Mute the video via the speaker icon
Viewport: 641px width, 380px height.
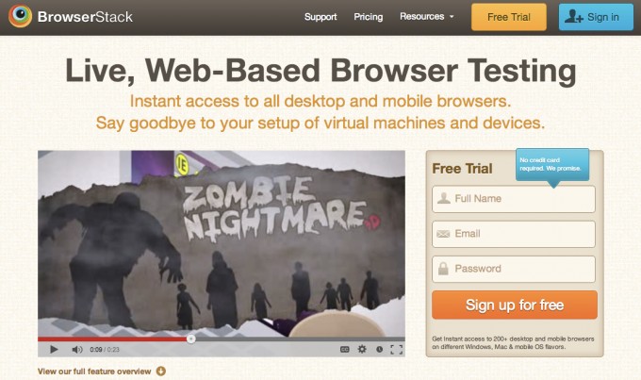click(x=76, y=349)
